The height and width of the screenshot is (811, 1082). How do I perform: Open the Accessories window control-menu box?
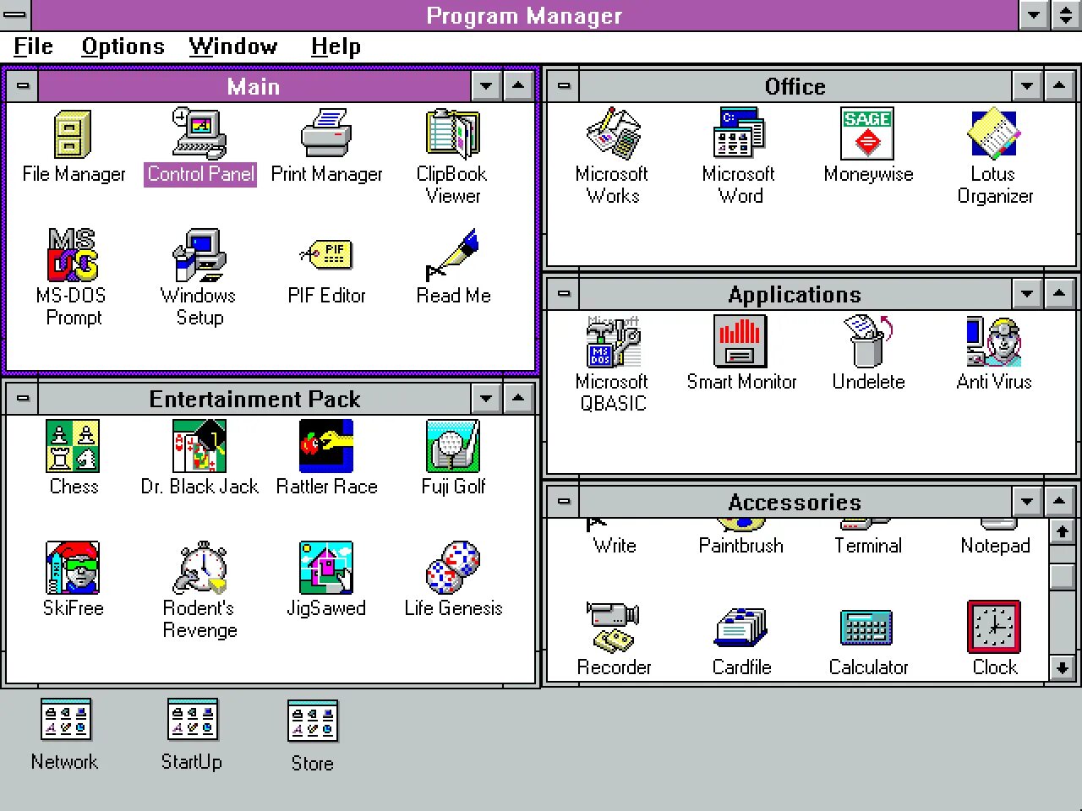click(x=564, y=501)
